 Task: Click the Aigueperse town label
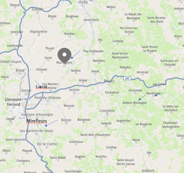pyautogui.click(x=39, y=32)
